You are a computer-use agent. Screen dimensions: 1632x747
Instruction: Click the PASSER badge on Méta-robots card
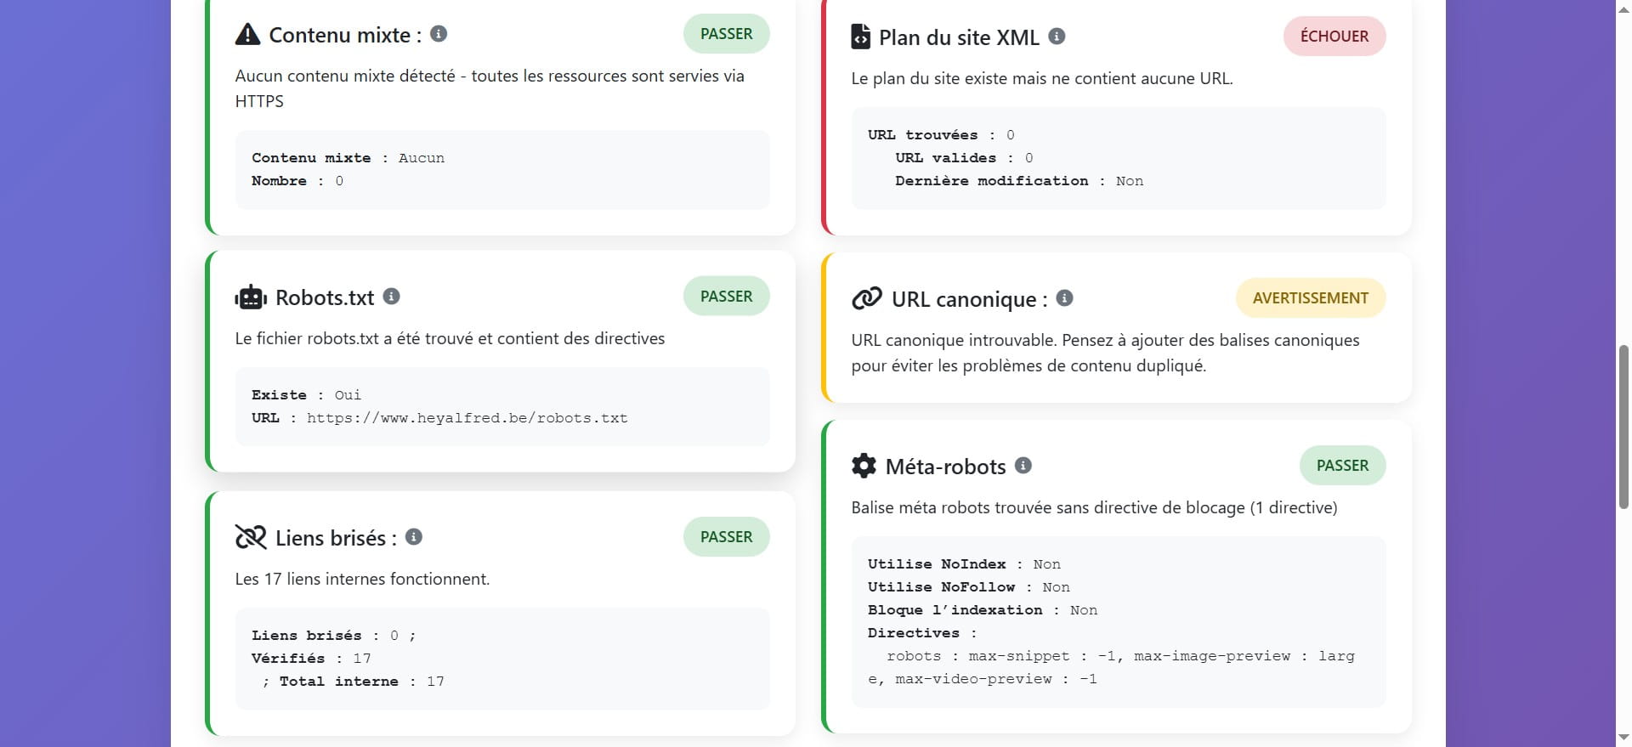(x=1342, y=465)
